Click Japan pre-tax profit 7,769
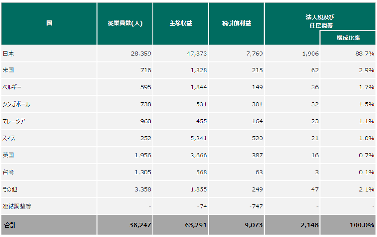377x237 pixels. coord(254,54)
